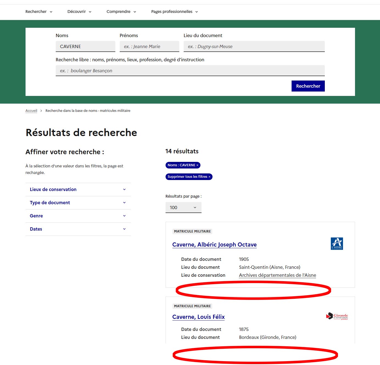Open the Rechercher navigation menu
Screen dimensions: 380x365
[x=38, y=12]
